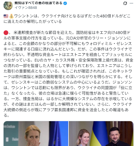Open the right photo with Ukrainian flag
Image resolution: width=137 pixels, height=146 pixels.
(x=101, y=134)
